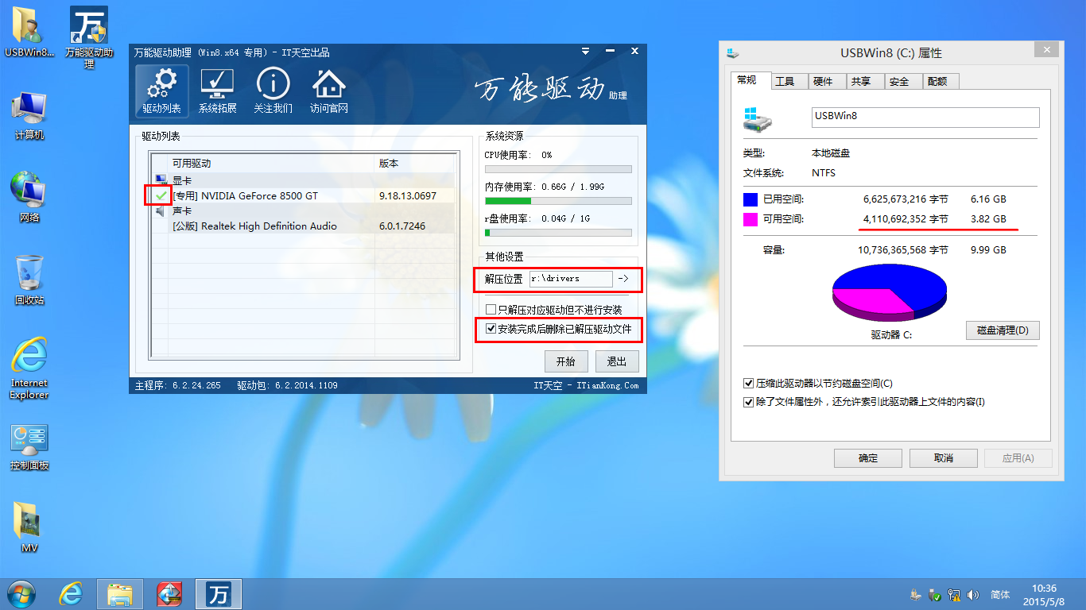Screen dimensions: 1086x610
Task: Click the blue 已用空间 color swatch
Action: [x=751, y=199]
